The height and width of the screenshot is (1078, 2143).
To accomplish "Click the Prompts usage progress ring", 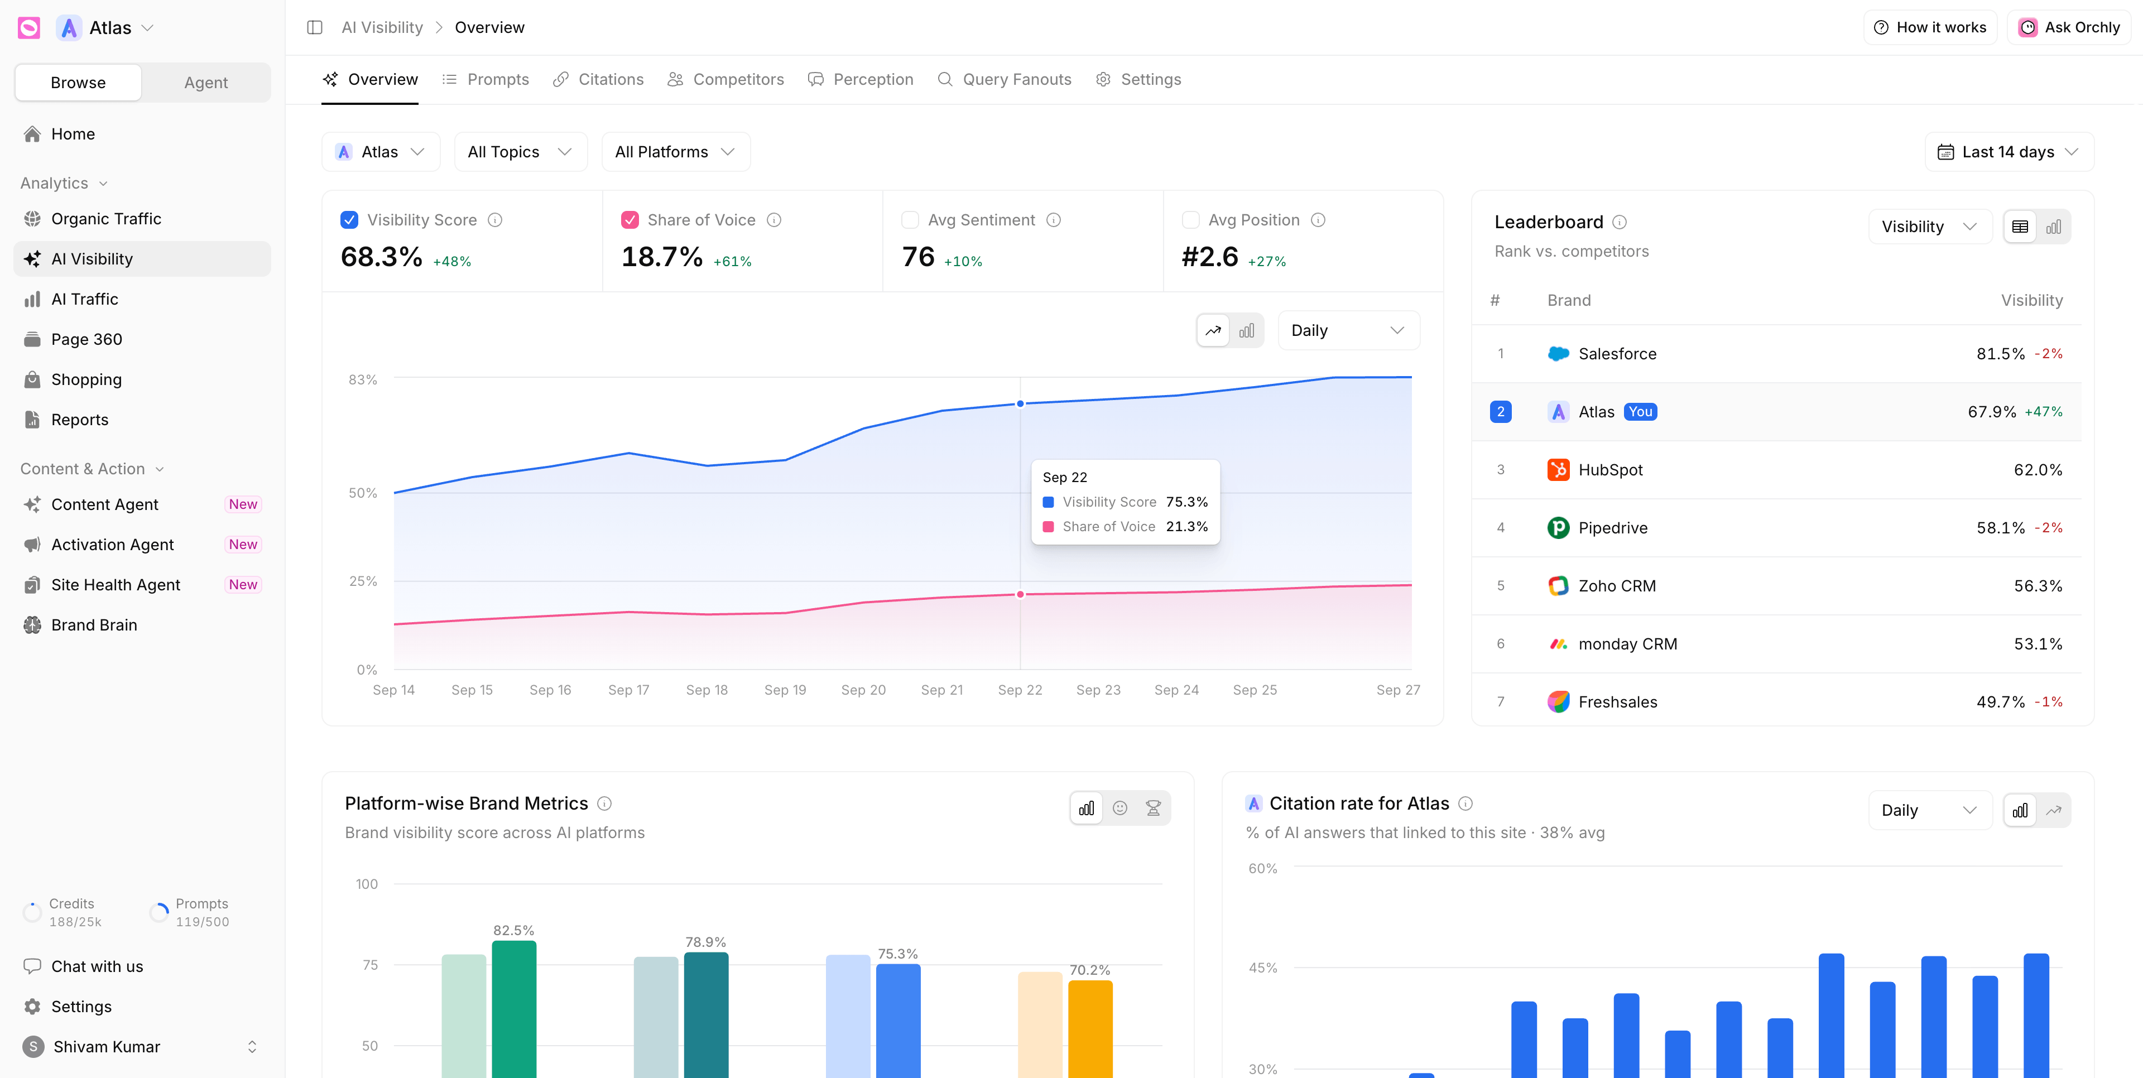I will tap(159, 912).
